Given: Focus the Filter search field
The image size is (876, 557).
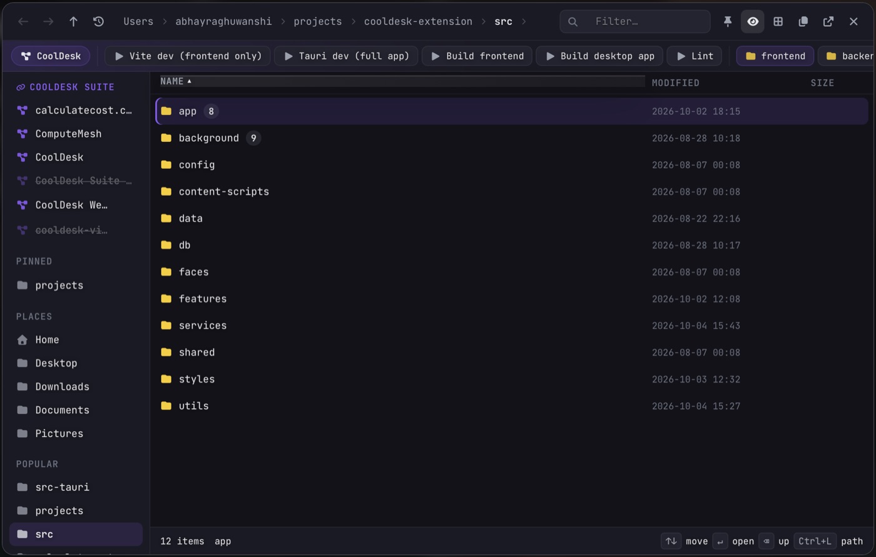Looking at the screenshot, I should tap(635, 21).
